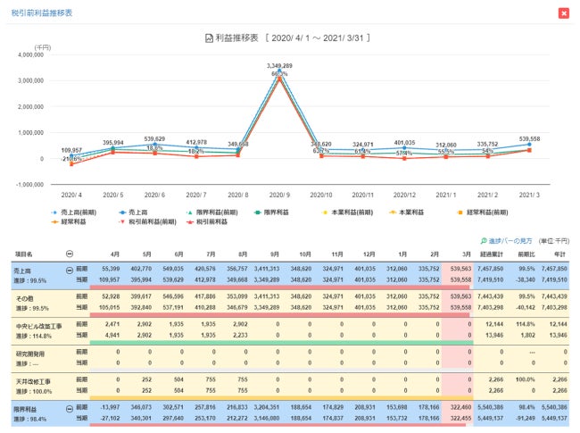Toggle the 本業利益 current-period legend series

(x=407, y=212)
